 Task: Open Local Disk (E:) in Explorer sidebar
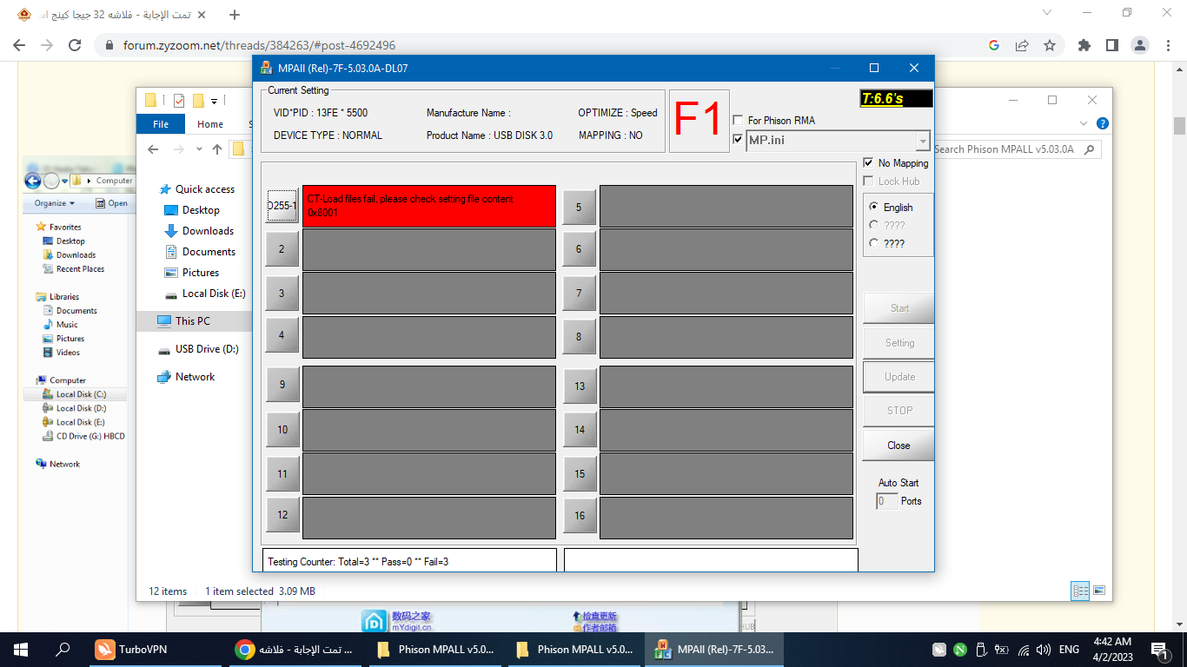pyautogui.click(x=213, y=294)
